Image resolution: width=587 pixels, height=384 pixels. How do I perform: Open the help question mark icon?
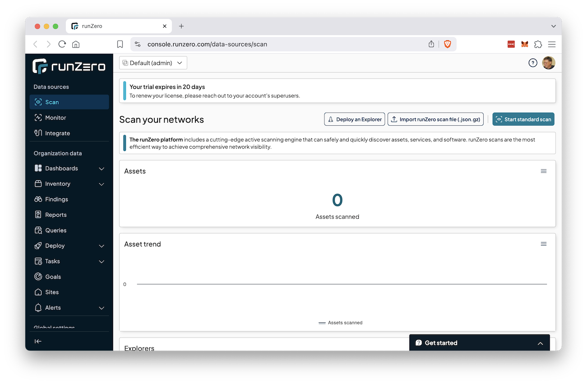[533, 63]
